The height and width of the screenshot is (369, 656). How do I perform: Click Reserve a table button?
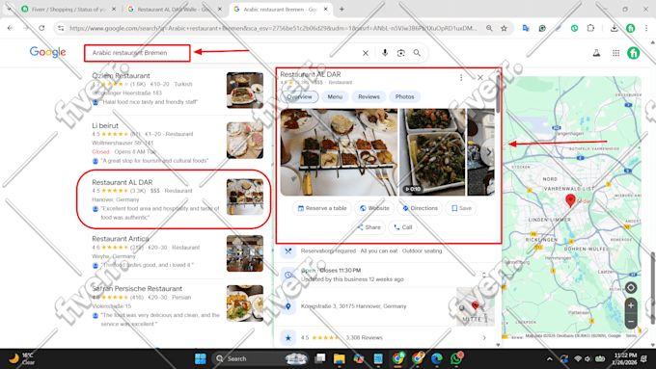point(321,208)
